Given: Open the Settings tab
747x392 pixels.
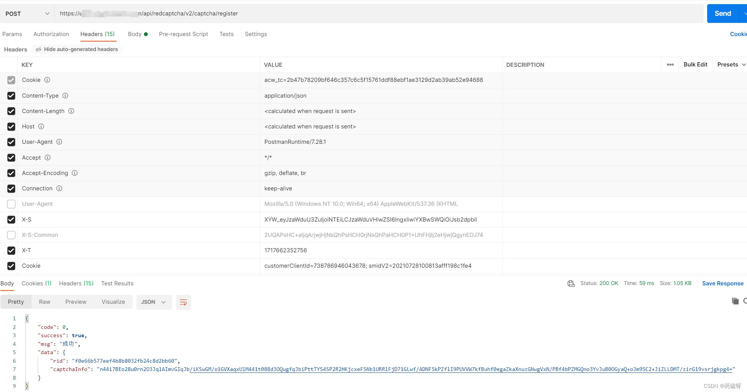Looking at the screenshot, I should pos(256,34).
